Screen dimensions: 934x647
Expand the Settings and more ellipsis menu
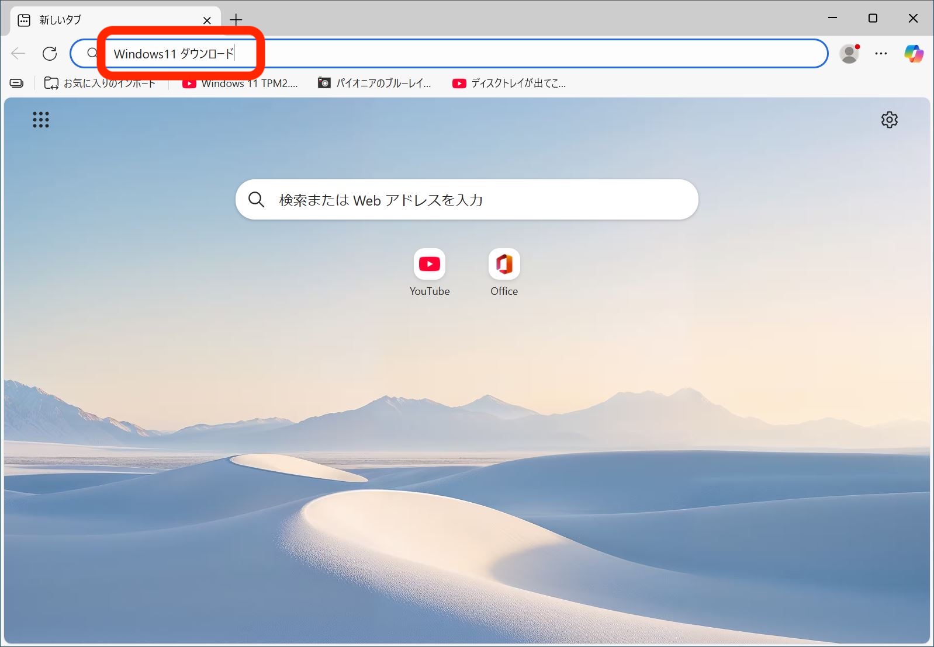tap(881, 54)
